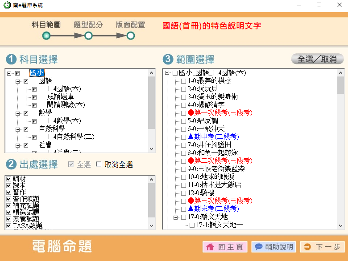Image resolution: width=348 pixels, height=261 pixels.
Task: Click the 題型配分 step circle
Action: click(x=88, y=36)
